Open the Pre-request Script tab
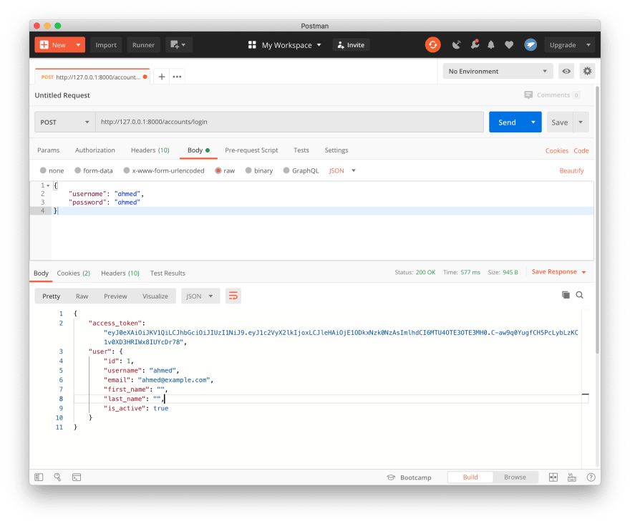This screenshot has height=524, width=630. pyautogui.click(x=251, y=150)
